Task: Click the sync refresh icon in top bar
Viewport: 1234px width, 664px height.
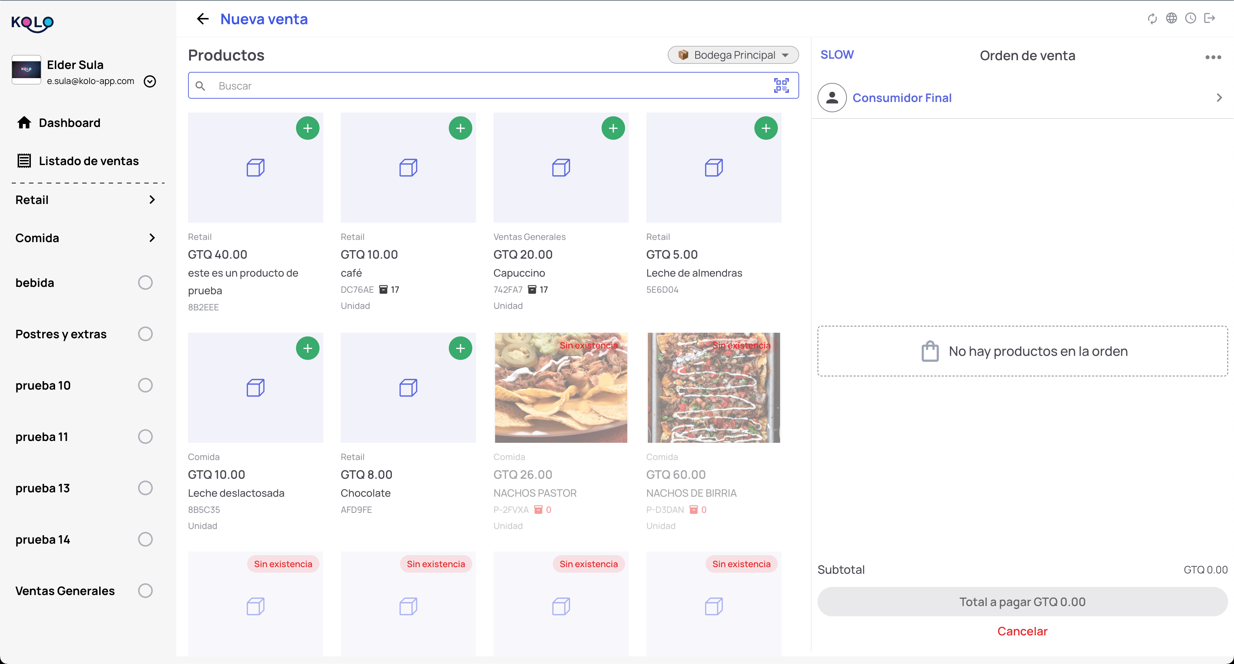Action: (1152, 19)
